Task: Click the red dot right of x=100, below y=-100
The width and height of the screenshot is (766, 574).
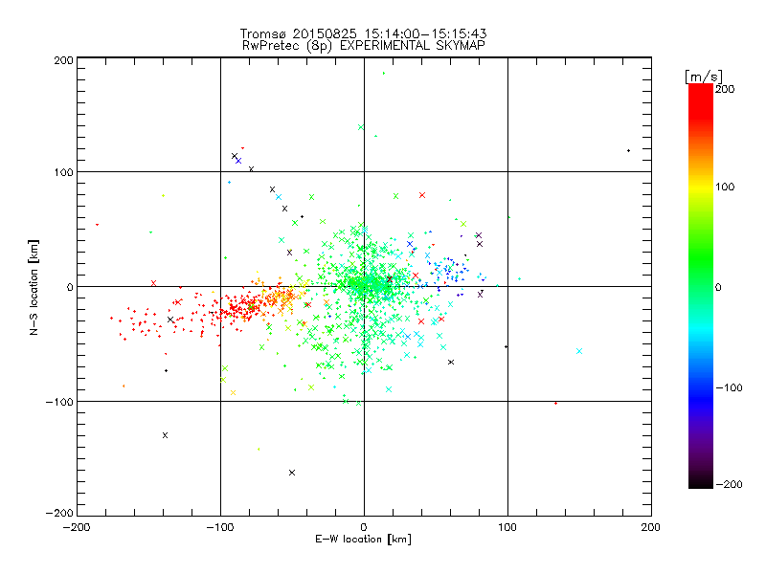Action: pyautogui.click(x=556, y=403)
